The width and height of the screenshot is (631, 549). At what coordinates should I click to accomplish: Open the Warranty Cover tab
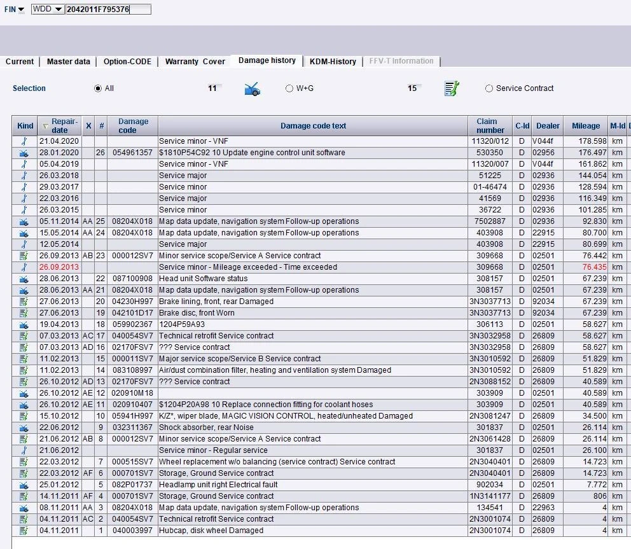pyautogui.click(x=195, y=62)
